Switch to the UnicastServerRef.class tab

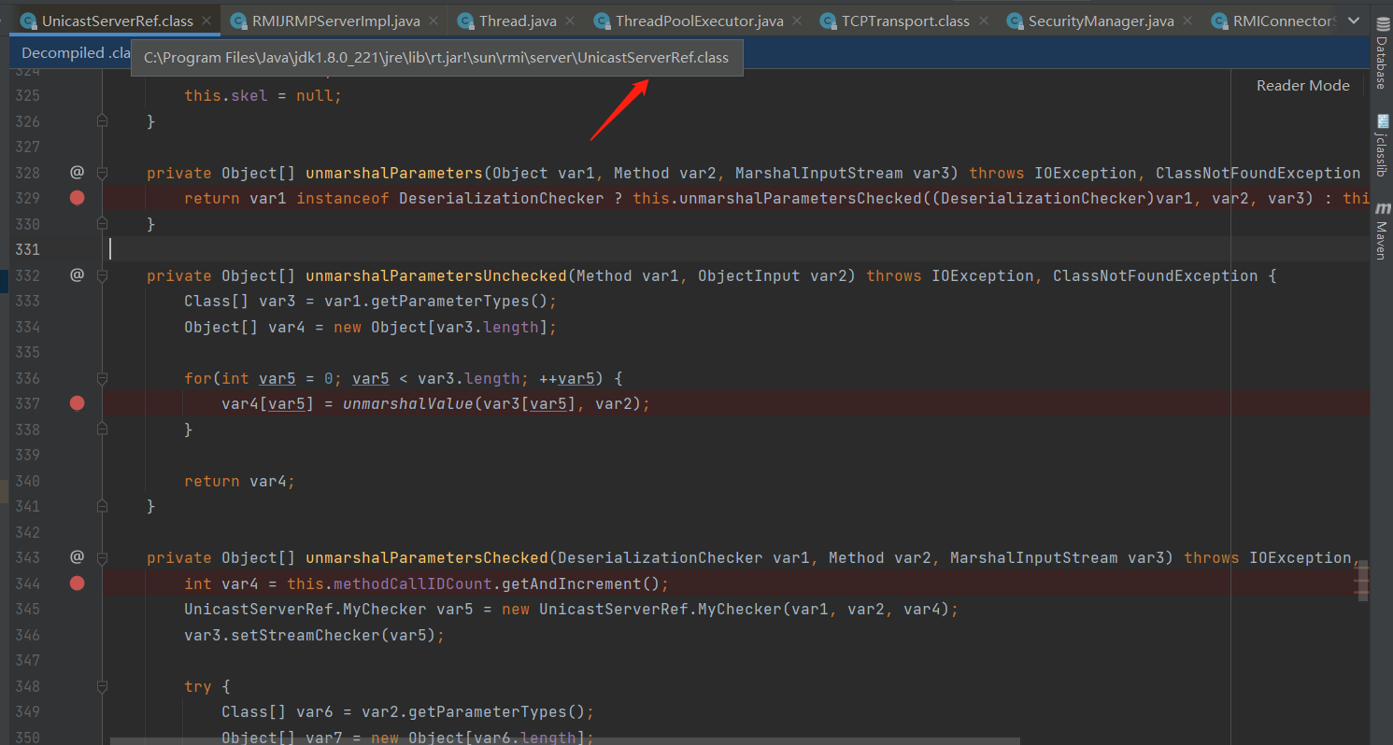[x=117, y=21]
